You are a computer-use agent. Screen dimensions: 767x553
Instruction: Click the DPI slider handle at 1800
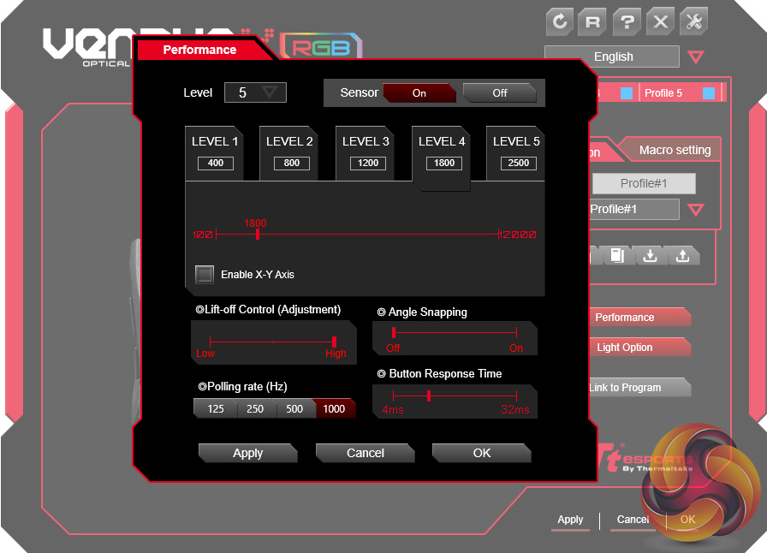(x=258, y=235)
